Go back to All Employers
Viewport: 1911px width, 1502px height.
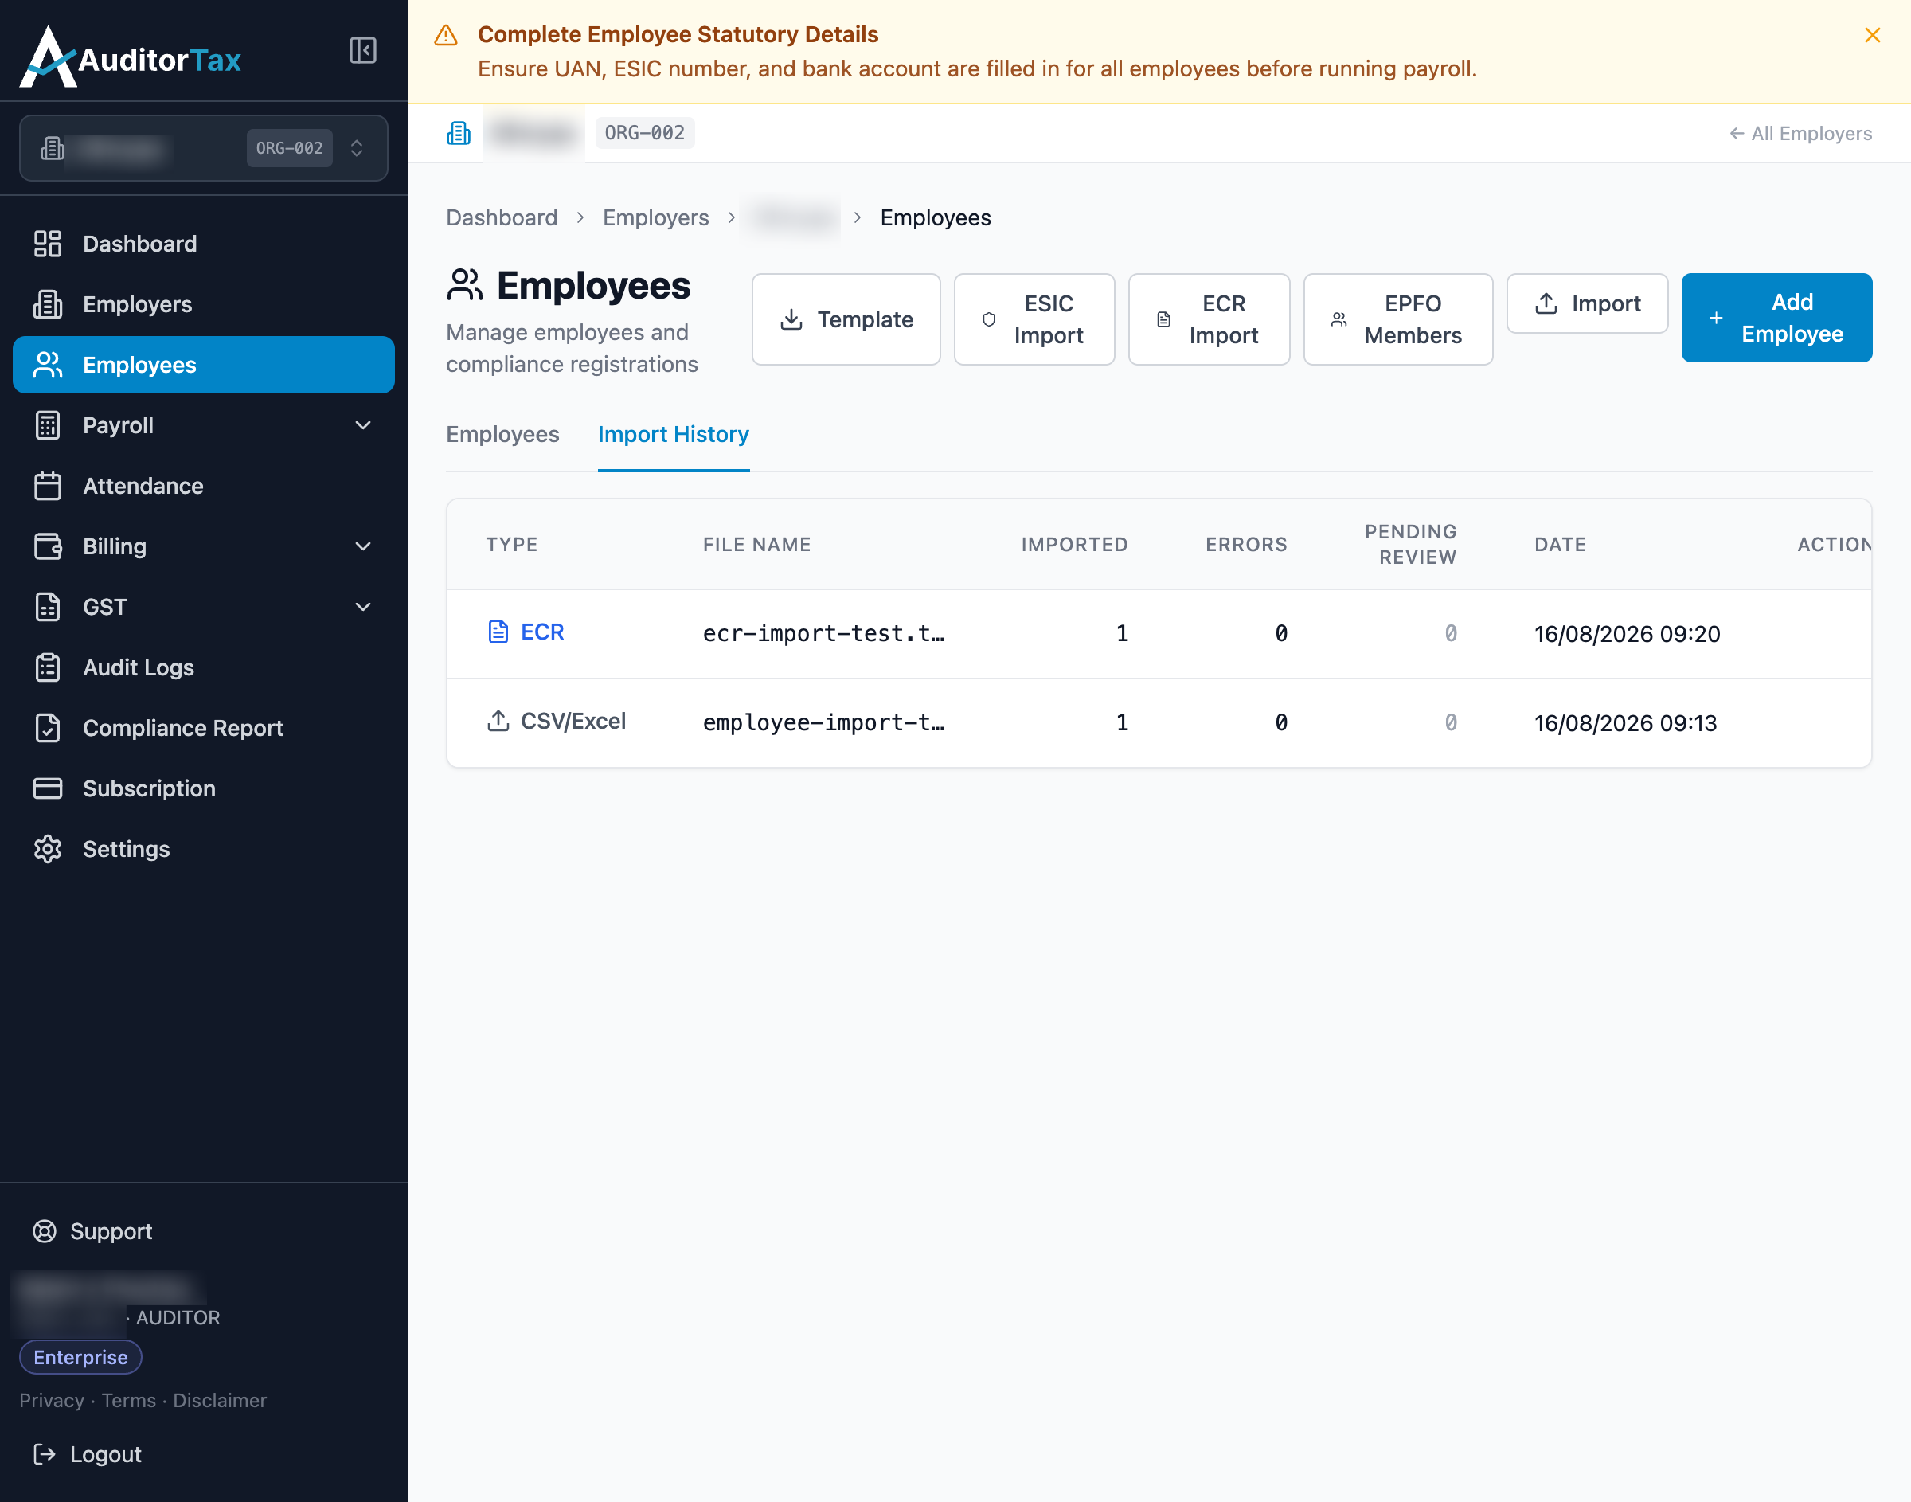pos(1800,134)
